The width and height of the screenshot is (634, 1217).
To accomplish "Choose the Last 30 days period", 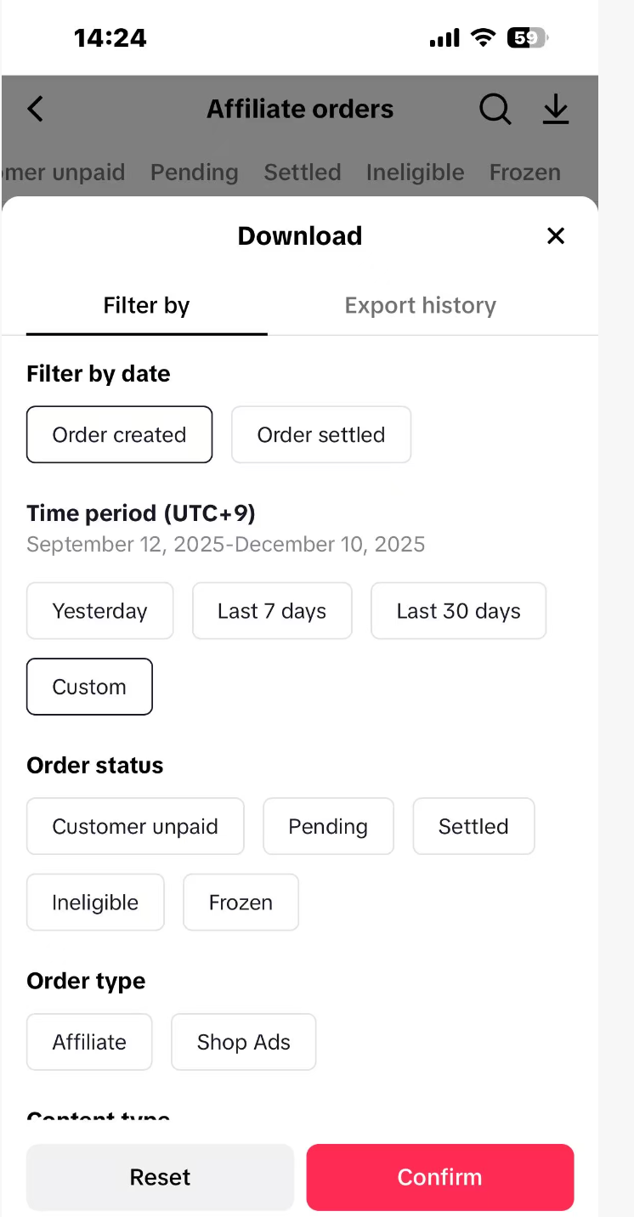I will click(x=458, y=611).
